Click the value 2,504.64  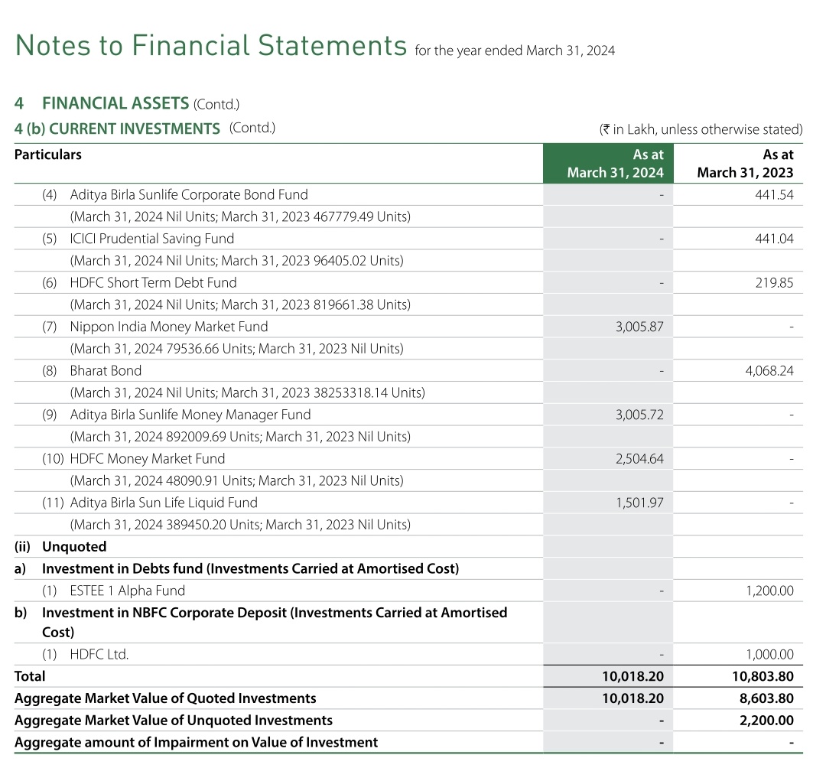click(639, 458)
